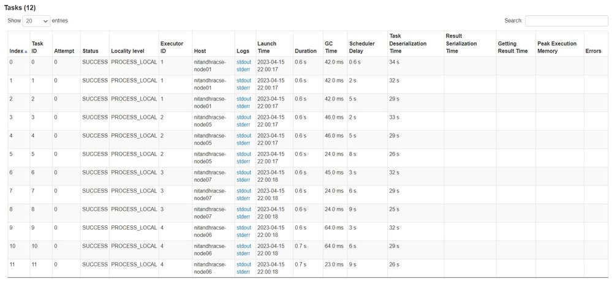Sort by Launch Time column header
The height and width of the screenshot is (281, 612).
(x=266, y=47)
